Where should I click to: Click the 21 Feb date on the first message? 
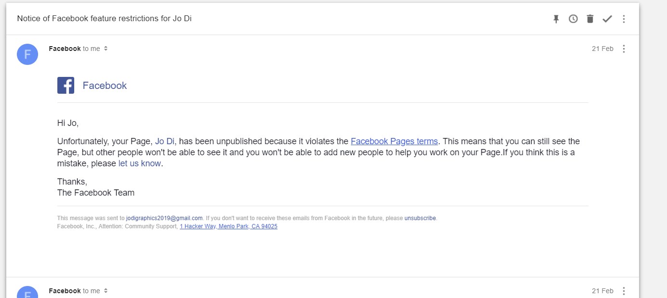click(x=602, y=49)
